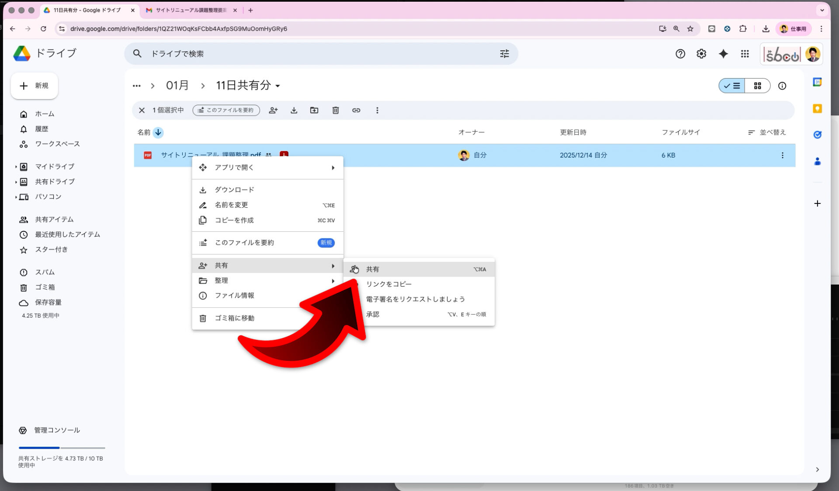Open the 11日共有分 folder dropdown menu
The width and height of the screenshot is (839, 491).
(278, 86)
